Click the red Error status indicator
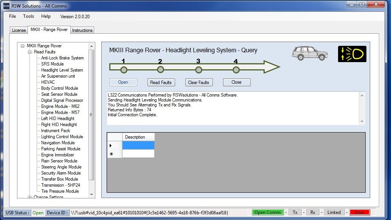391x220 pixels. pos(360,212)
